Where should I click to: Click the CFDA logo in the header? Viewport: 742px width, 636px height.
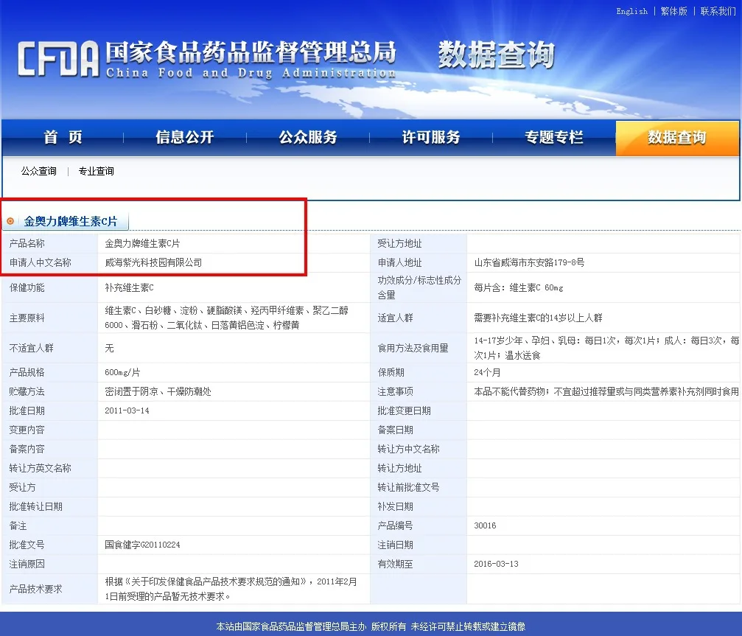click(x=58, y=60)
